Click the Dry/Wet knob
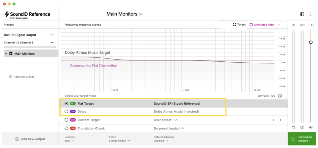The height and width of the screenshot is (148, 318). [x=280, y=96]
